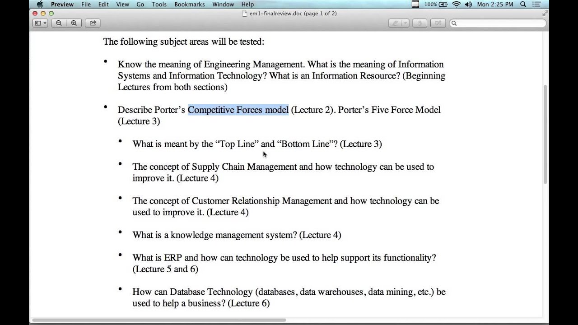Viewport: 578px width, 325px height.
Task: Open the sidebar view menu button
Action: pos(40,23)
